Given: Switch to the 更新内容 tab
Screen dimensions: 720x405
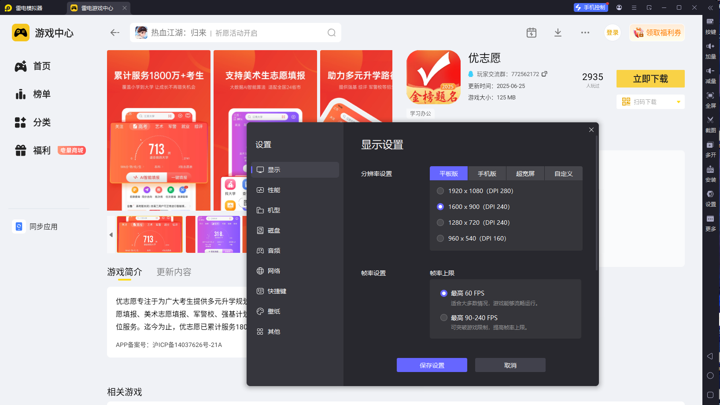Looking at the screenshot, I should 174,272.
